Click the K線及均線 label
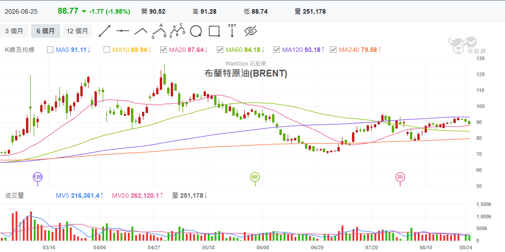Screen dimensions: 505x252 tap(20, 50)
